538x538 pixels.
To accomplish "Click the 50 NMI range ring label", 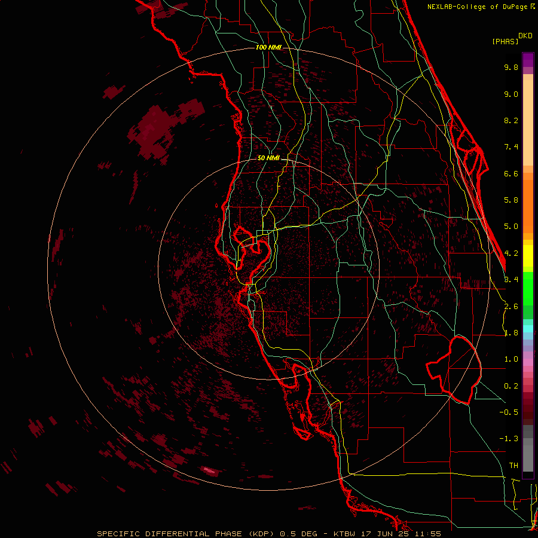I will 268,158.
